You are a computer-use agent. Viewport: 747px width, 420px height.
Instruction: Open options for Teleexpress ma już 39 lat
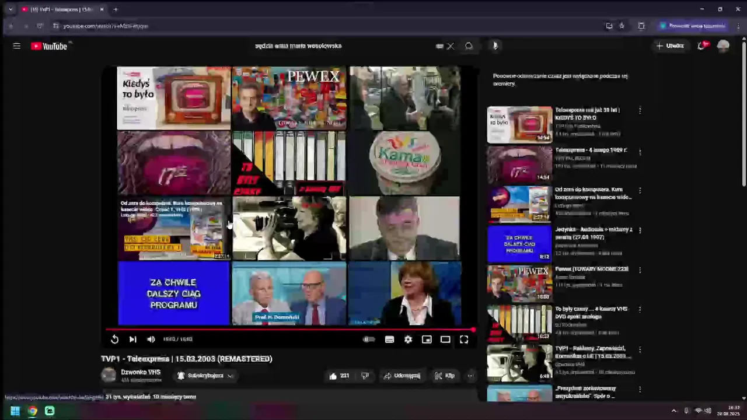[x=640, y=111]
